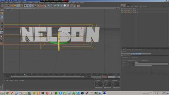
Task: Open the Attributes Mode menu
Action: [124, 50]
